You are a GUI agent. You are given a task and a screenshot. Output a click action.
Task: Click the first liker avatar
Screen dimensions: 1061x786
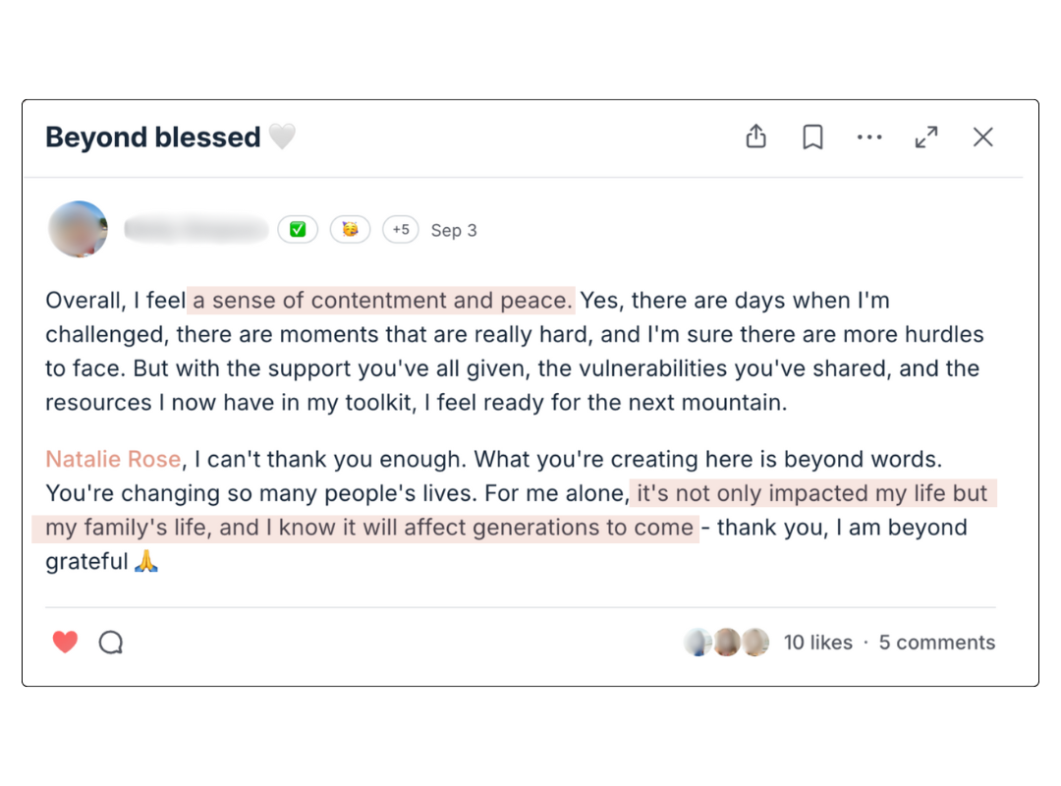click(x=698, y=643)
